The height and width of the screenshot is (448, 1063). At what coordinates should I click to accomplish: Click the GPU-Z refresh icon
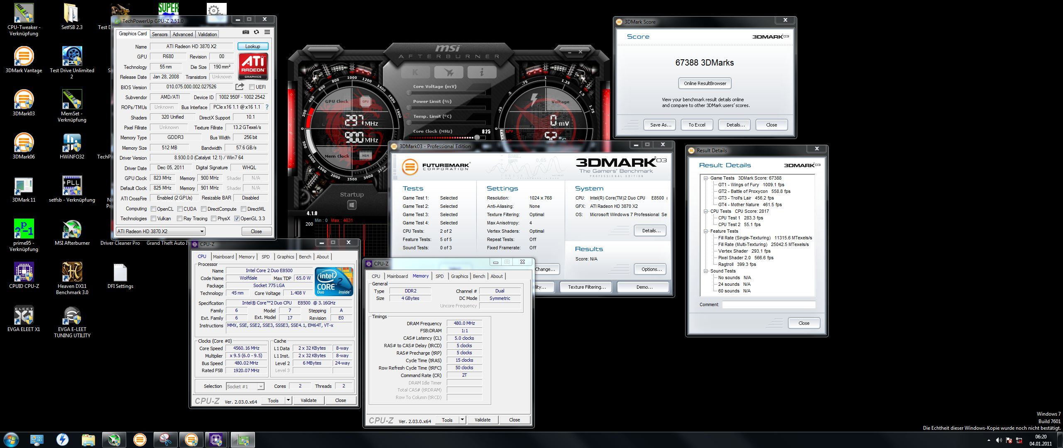click(x=256, y=32)
